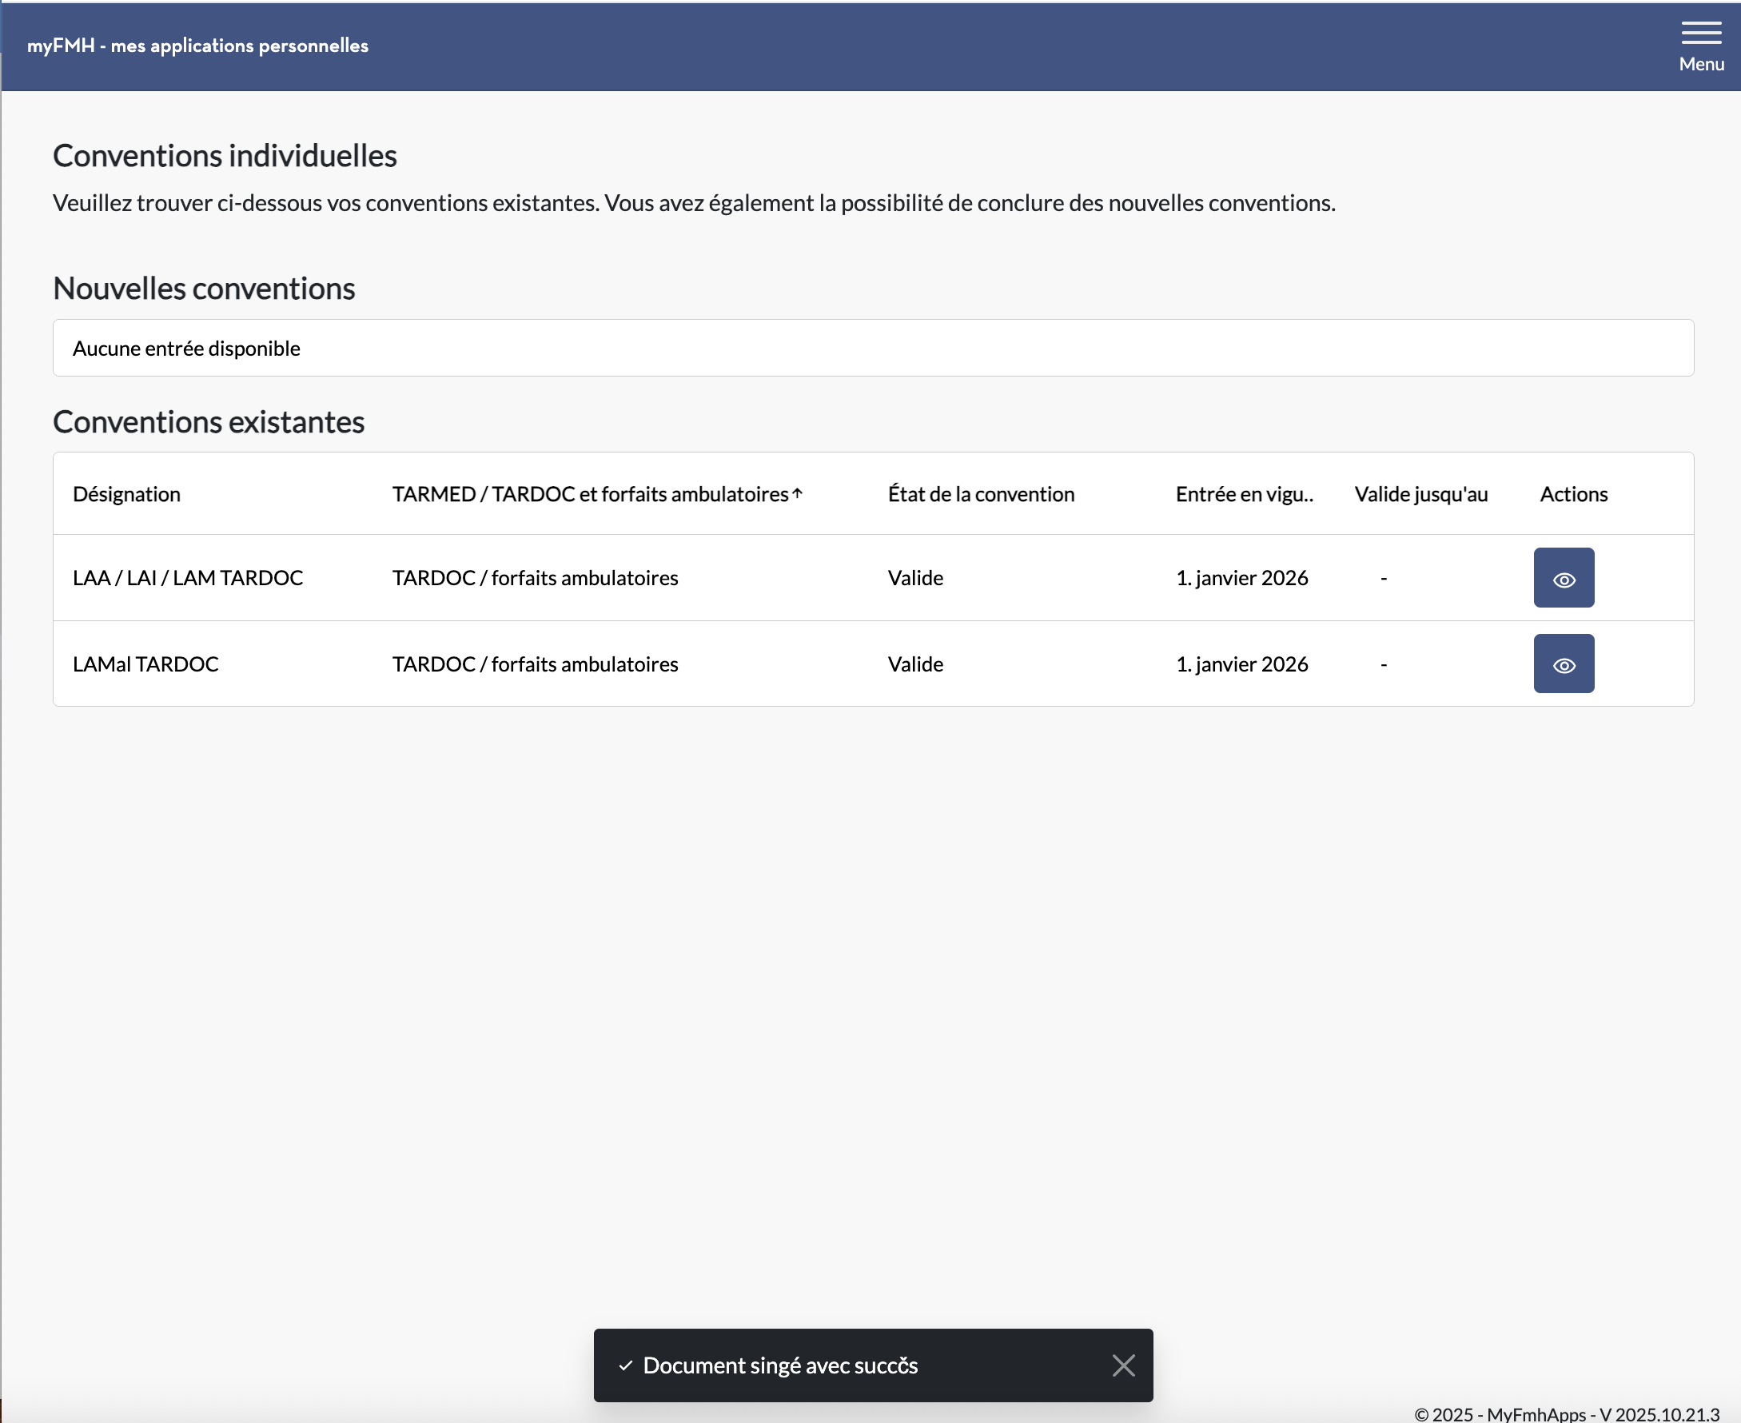This screenshot has width=1741, height=1423.
Task: Click the Menu label in header
Action: click(x=1701, y=64)
